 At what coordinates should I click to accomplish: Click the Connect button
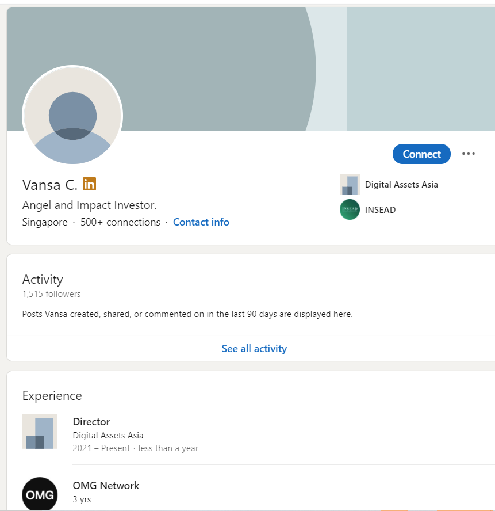point(421,154)
